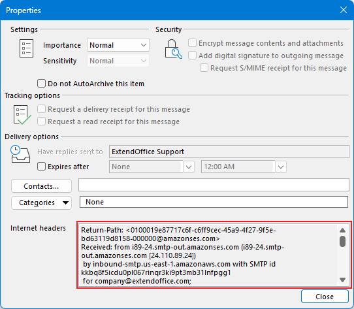Enable Do not AutoArchive this item

[41, 84]
